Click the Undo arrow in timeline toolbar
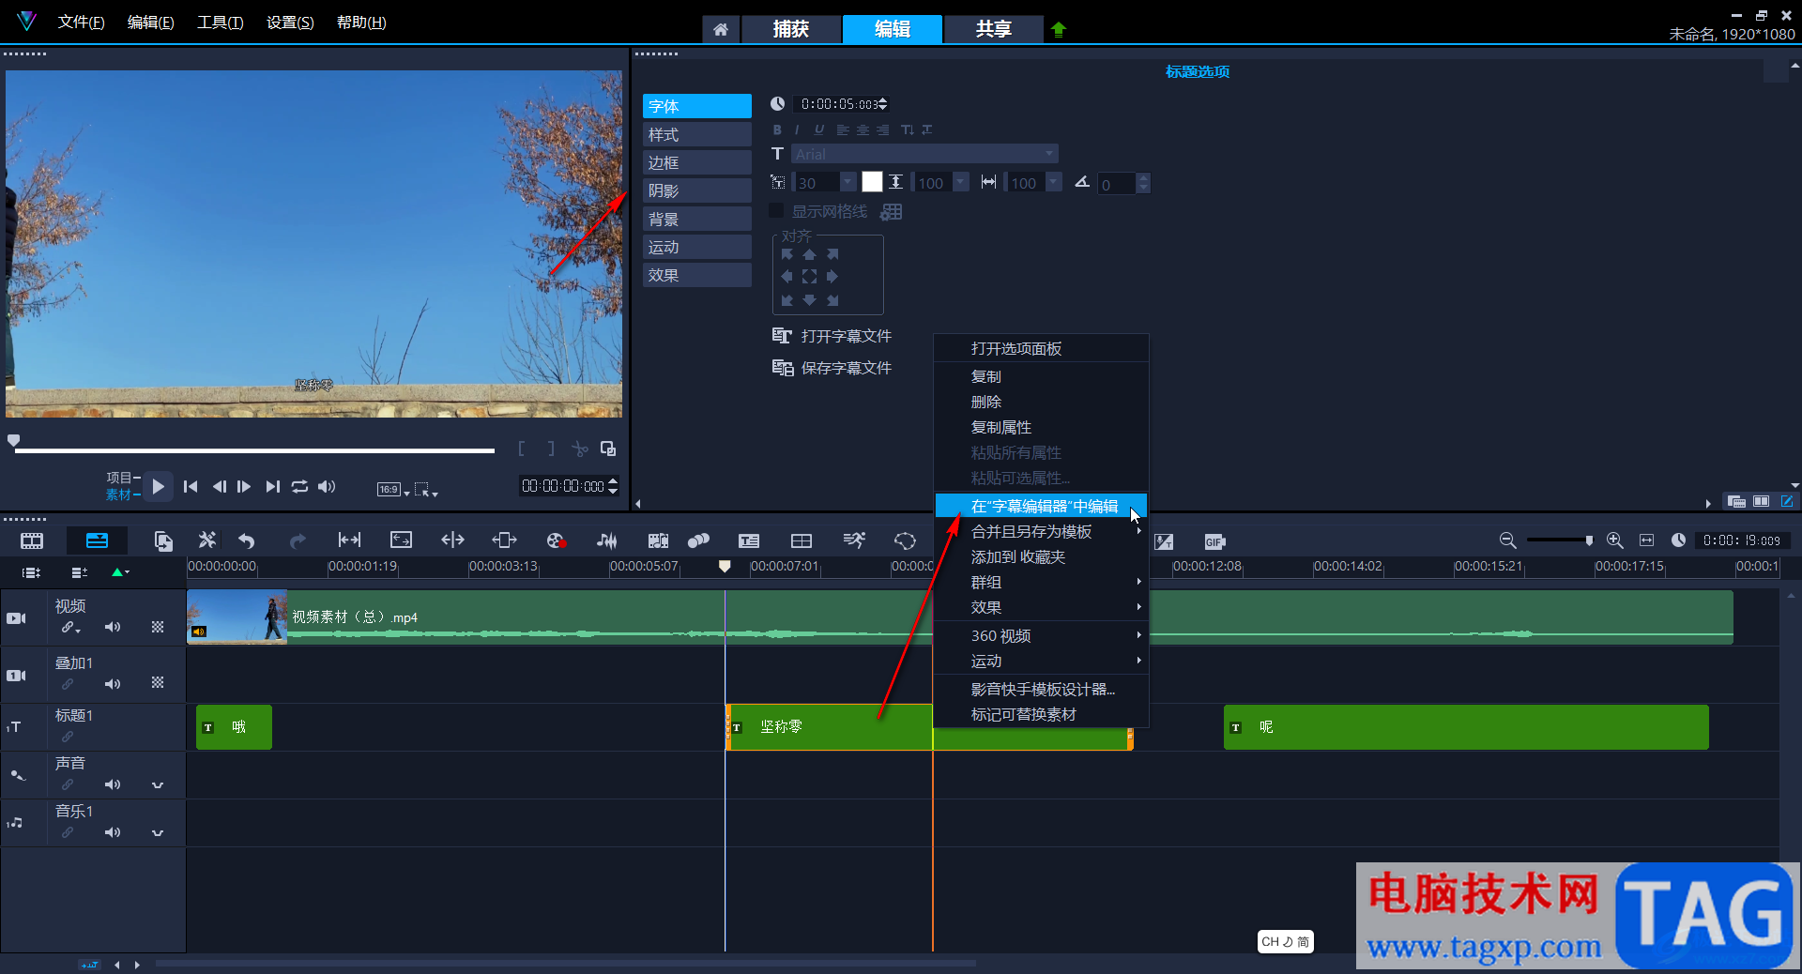The width and height of the screenshot is (1802, 974). [247, 540]
